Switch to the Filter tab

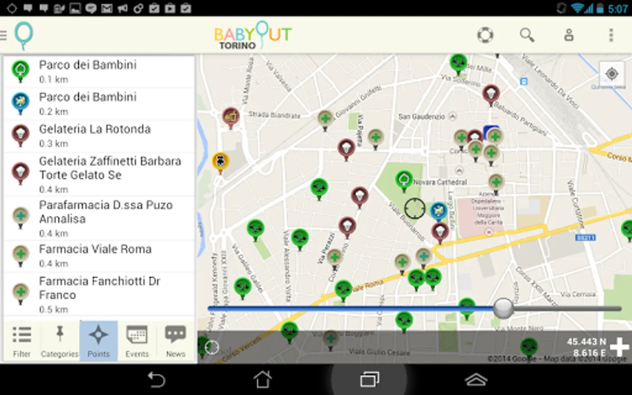pyautogui.click(x=22, y=341)
